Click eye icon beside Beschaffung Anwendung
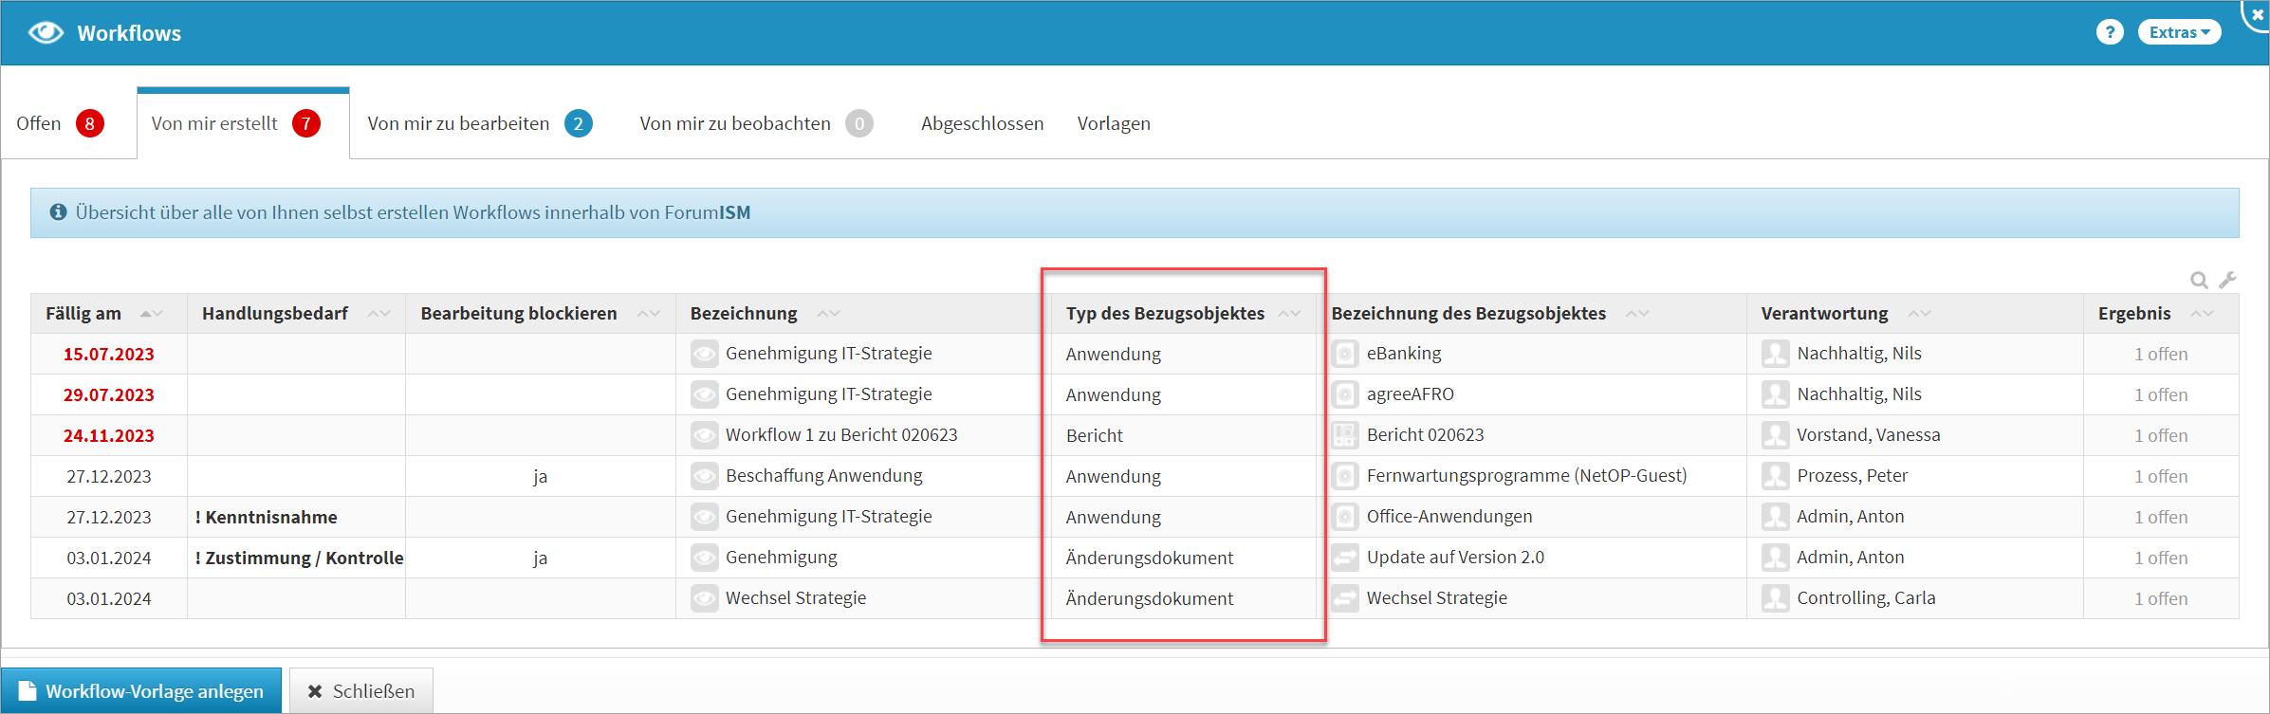Viewport: 2270px width, 714px height. click(x=704, y=476)
